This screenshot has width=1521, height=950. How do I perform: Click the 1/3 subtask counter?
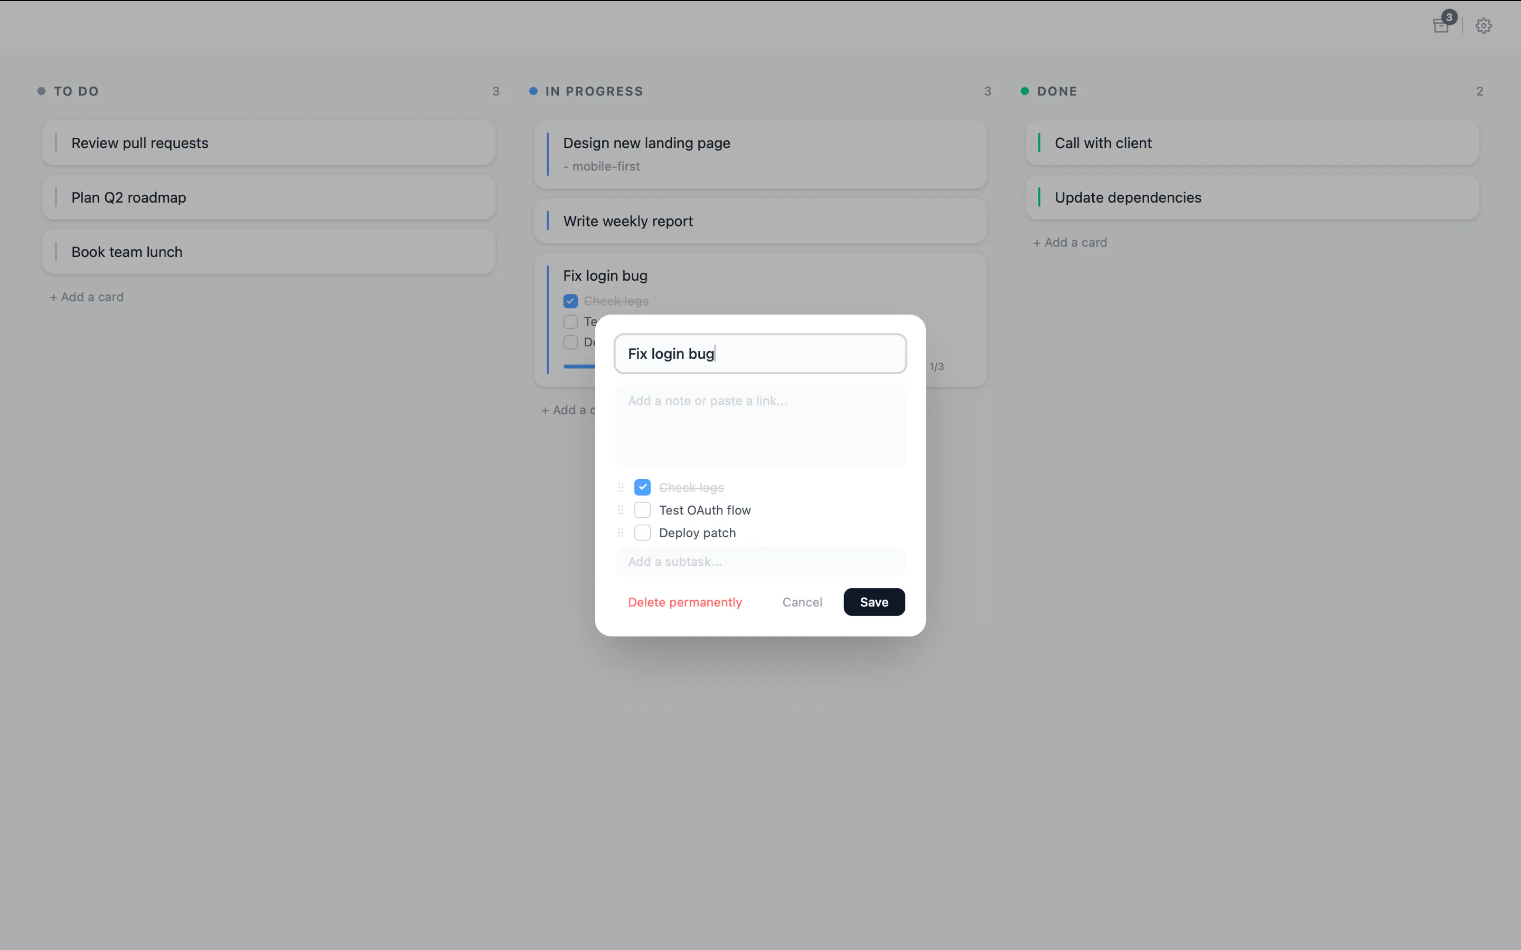(x=936, y=366)
